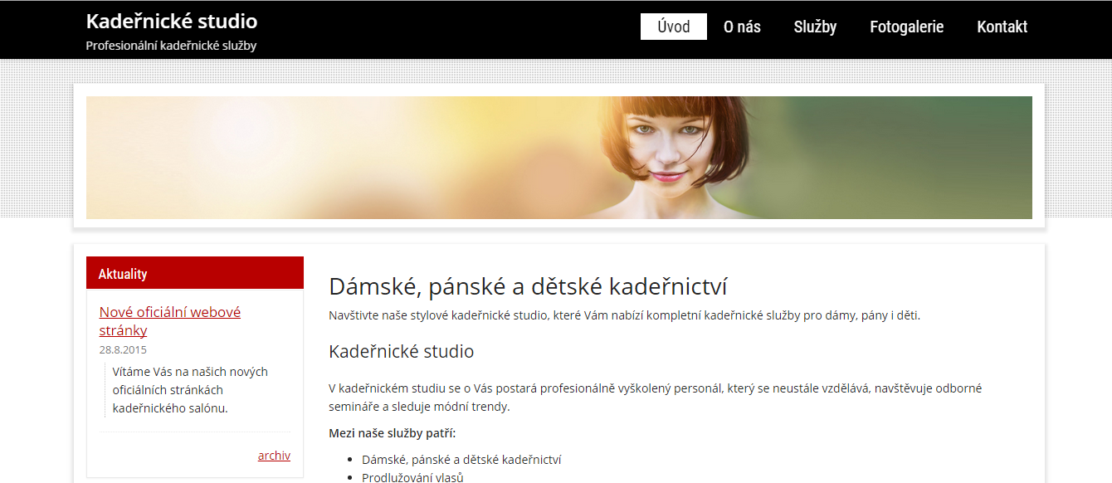Image resolution: width=1112 pixels, height=483 pixels.
Task: Click the Navštivte naše stylové intro paragraph
Action: (x=624, y=315)
